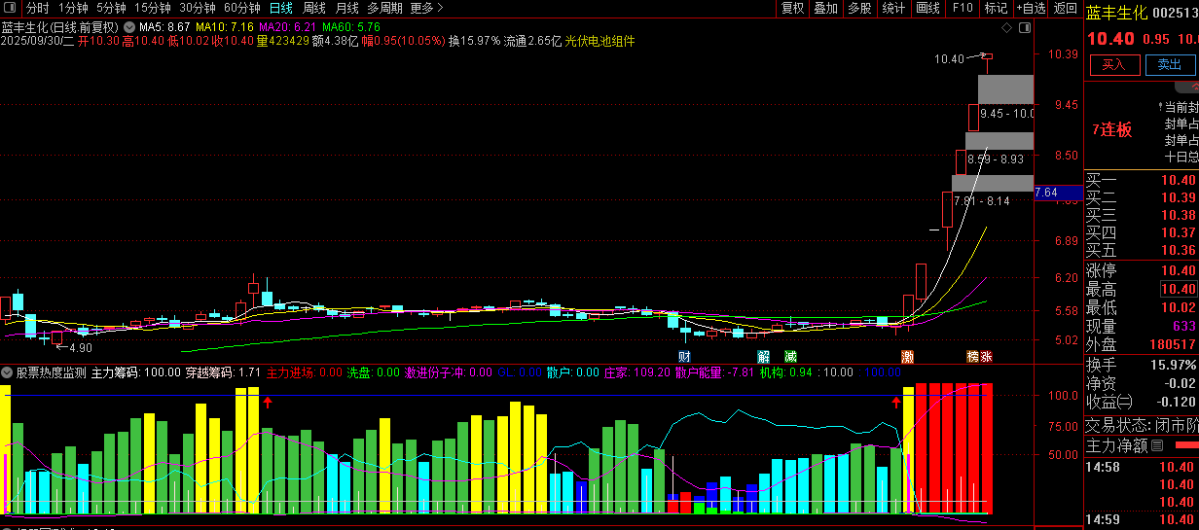Image resolution: width=1199 pixels, height=530 pixels.
Task: Click the 7连板 label
Action: (1112, 130)
